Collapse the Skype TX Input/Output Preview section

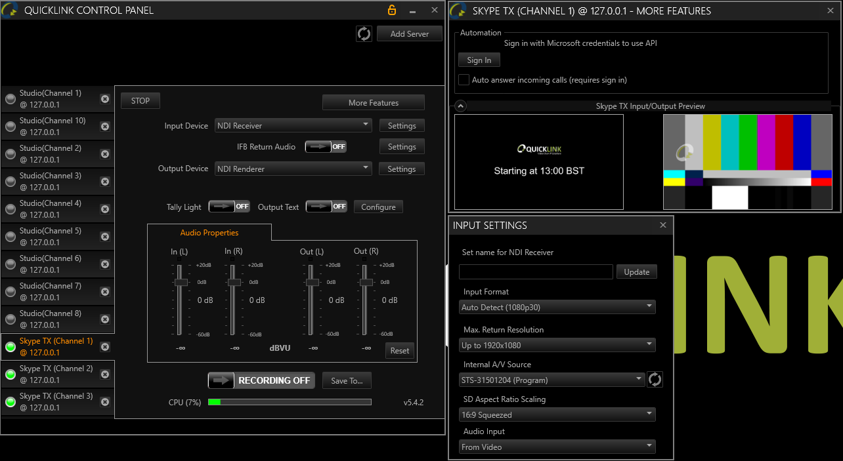(460, 106)
